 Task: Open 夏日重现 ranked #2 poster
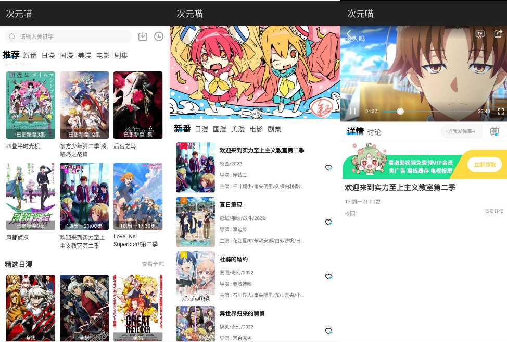click(195, 222)
